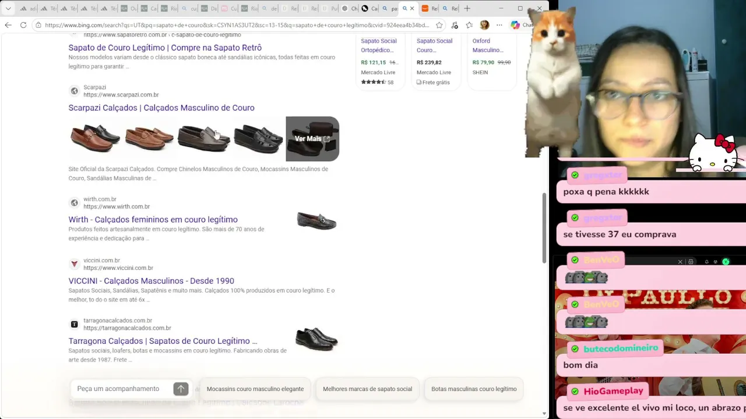Click the Scarpazi site globe icon
This screenshot has width=746, height=419.
[74, 91]
